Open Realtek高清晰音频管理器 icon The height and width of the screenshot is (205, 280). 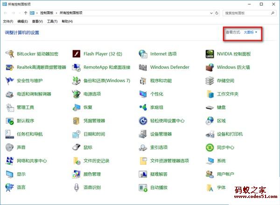pos(10,67)
